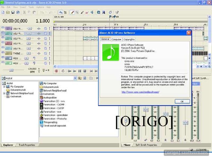
Task: Close the About ACID XPress Software dialog
Action: 189,33
